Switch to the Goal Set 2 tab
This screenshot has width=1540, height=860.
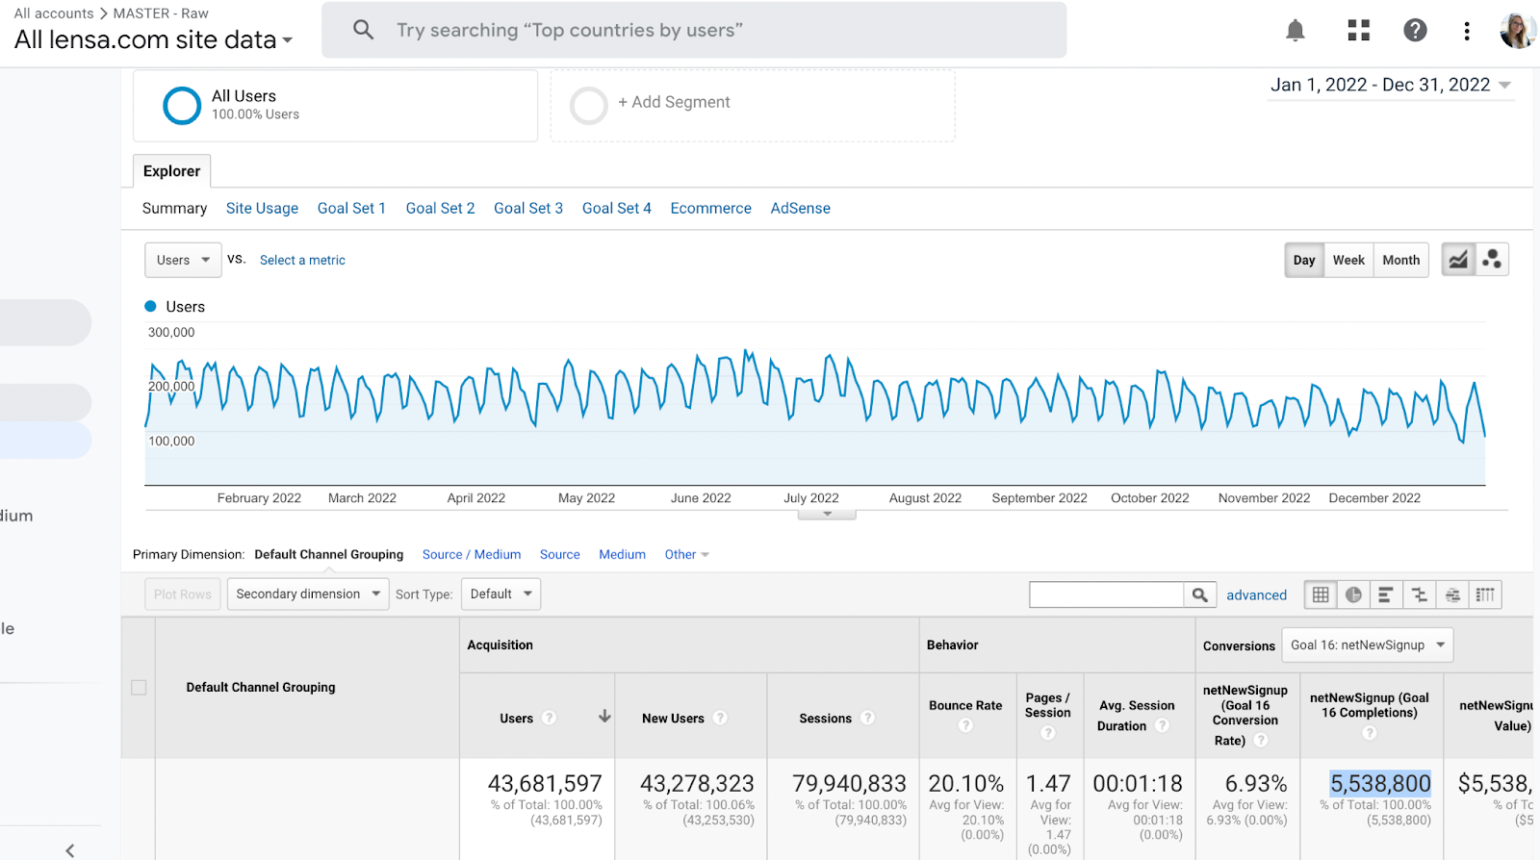pyautogui.click(x=440, y=208)
